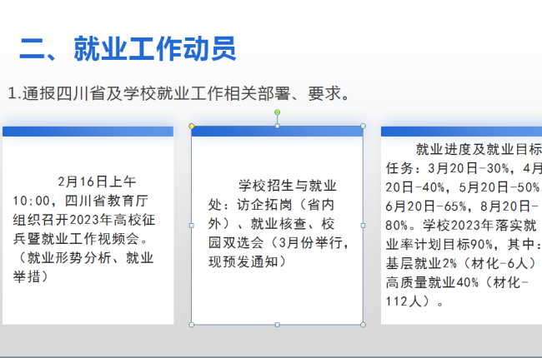The width and height of the screenshot is (542, 358).
Task: Click the bottom-left corner resize handle
Action: [192, 324]
